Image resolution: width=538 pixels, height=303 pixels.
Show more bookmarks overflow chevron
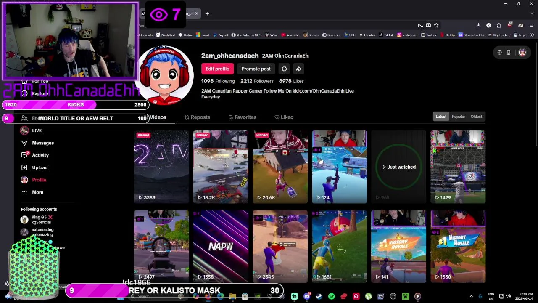(532, 35)
